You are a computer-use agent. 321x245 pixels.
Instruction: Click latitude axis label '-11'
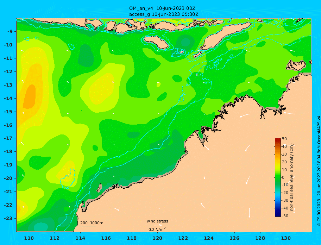tap(8, 58)
